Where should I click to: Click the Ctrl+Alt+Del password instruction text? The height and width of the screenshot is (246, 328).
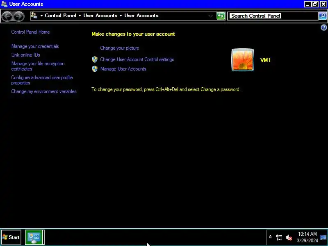166,89
